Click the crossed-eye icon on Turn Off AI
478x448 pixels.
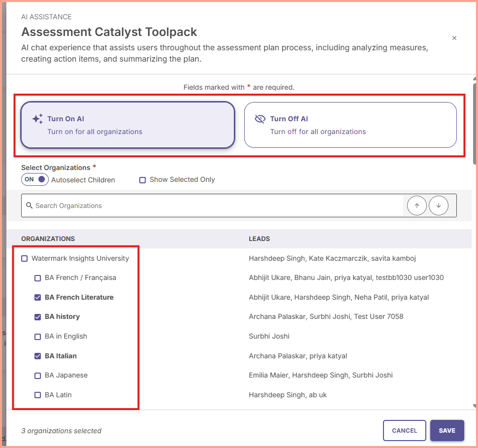pos(260,119)
